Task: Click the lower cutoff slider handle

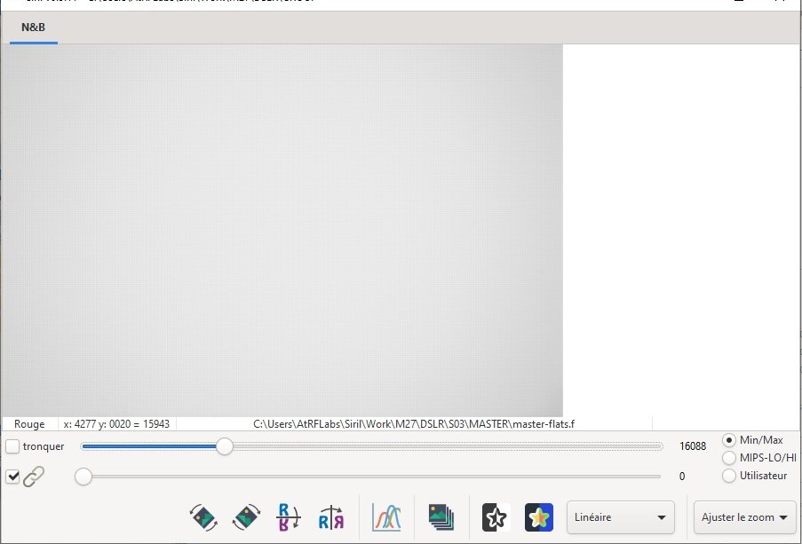Action: tap(83, 477)
